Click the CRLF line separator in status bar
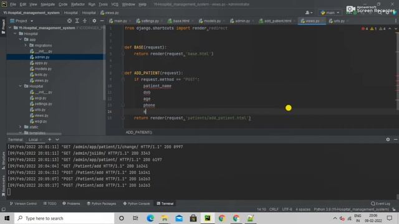The image size is (399, 224). [x=274, y=210]
